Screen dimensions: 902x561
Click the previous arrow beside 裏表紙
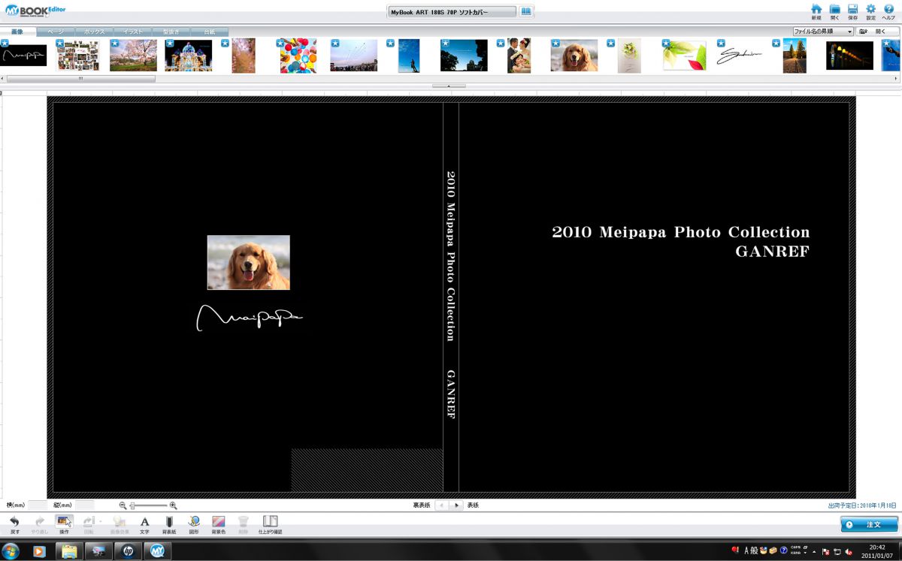point(440,505)
